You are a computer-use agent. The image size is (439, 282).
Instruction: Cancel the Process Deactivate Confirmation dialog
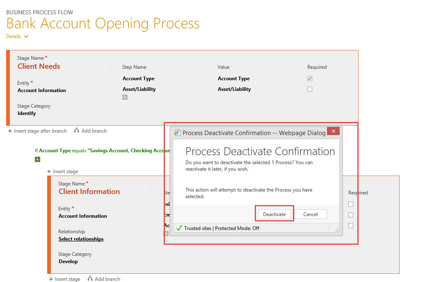[x=310, y=214]
